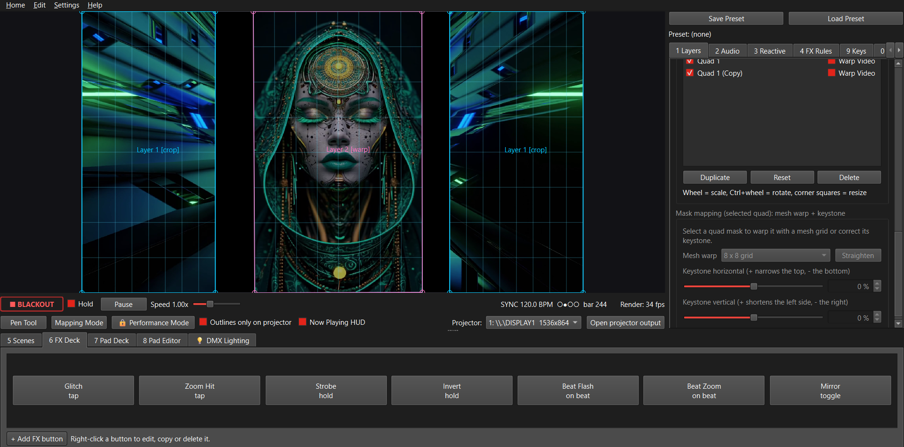Screen dimensions: 904x447
Task: Decrease Keystone vertical with spinner down arrow
Action: (x=877, y=320)
